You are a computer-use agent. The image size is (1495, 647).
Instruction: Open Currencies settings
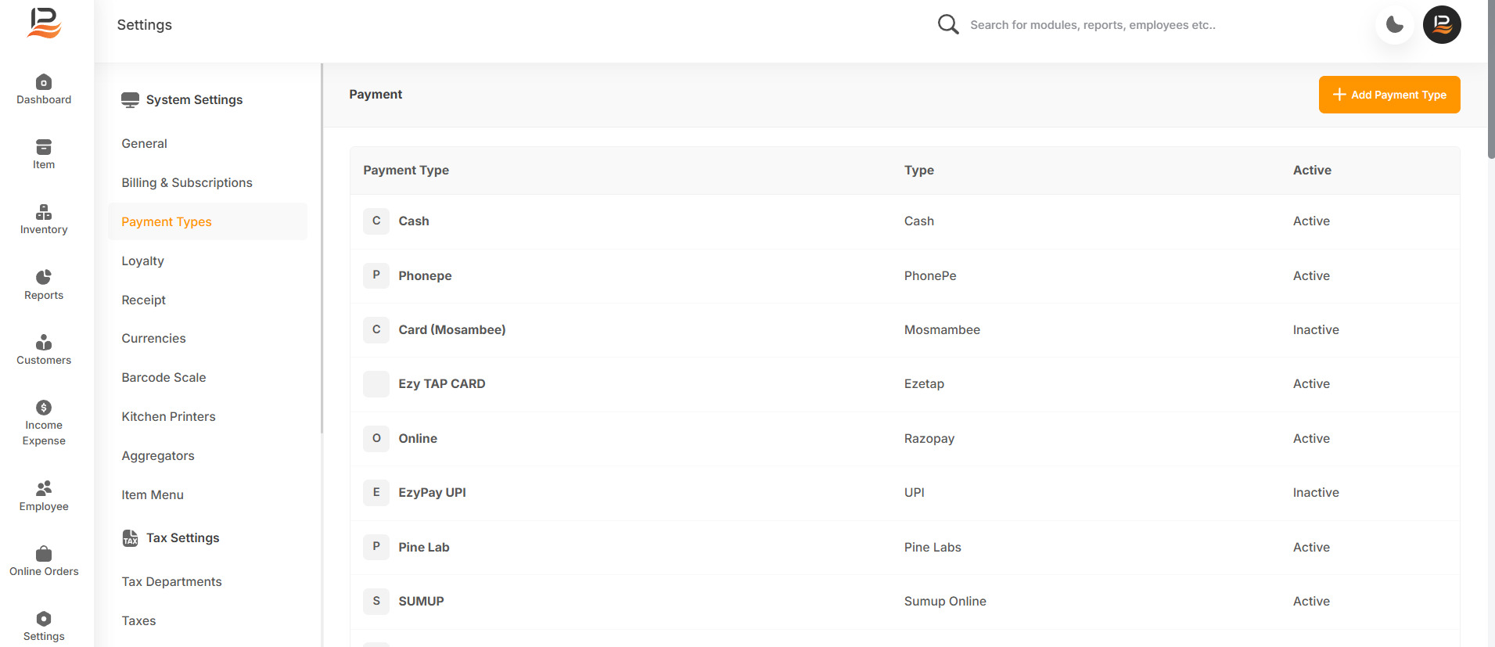(153, 339)
